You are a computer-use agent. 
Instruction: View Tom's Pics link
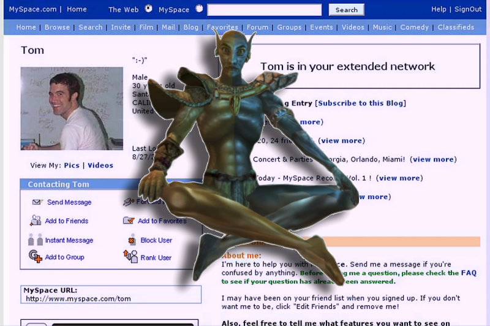72,165
